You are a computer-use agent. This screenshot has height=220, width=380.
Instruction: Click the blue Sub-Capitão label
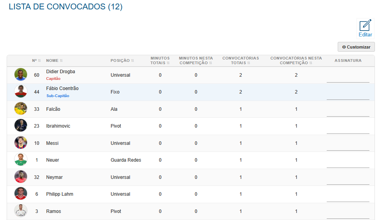[58, 96]
